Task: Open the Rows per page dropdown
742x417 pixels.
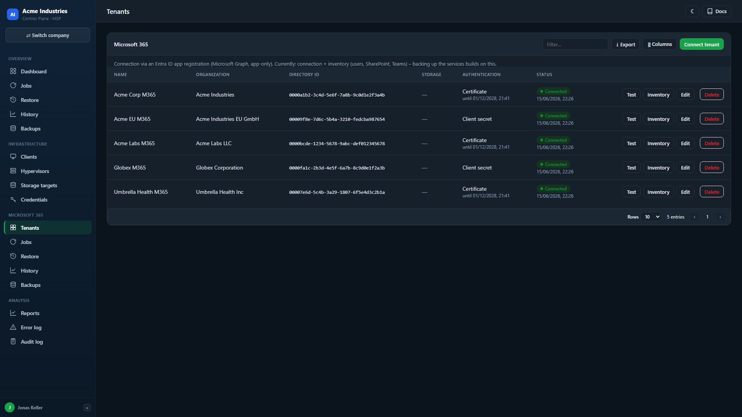Action: (x=651, y=217)
